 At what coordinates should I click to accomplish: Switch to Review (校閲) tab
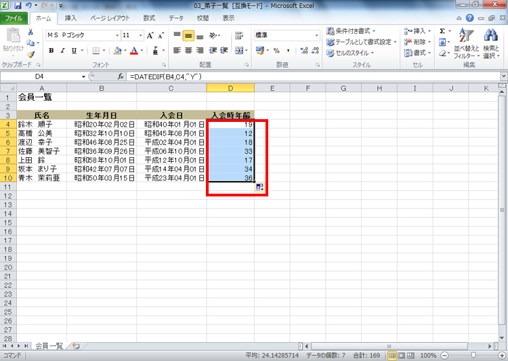click(203, 18)
